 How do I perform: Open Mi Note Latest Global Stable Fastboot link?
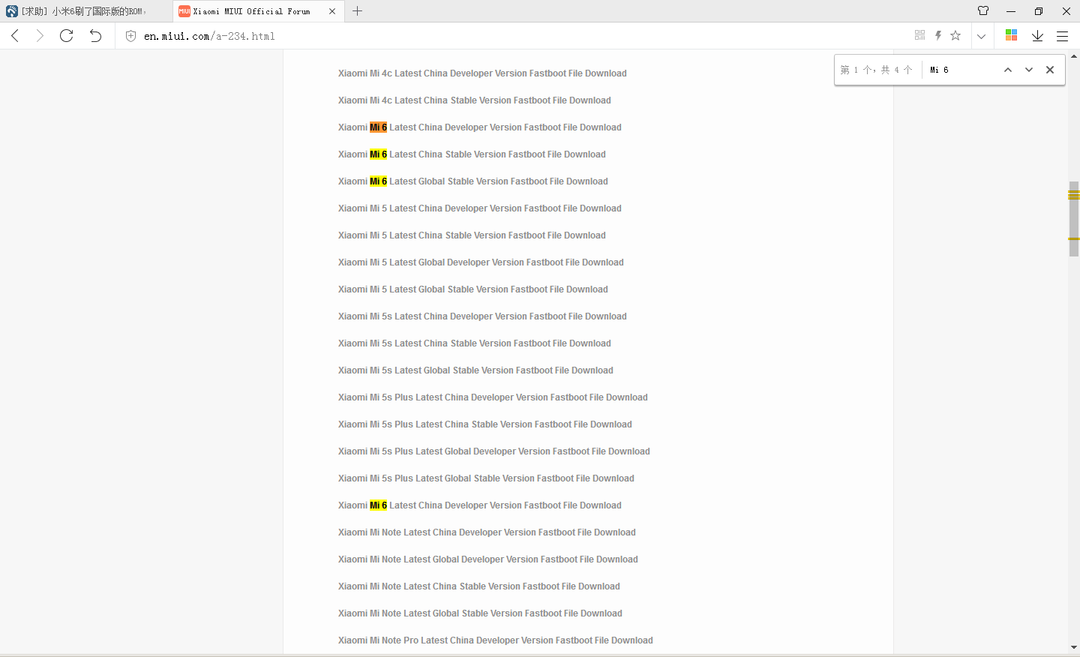coord(480,613)
